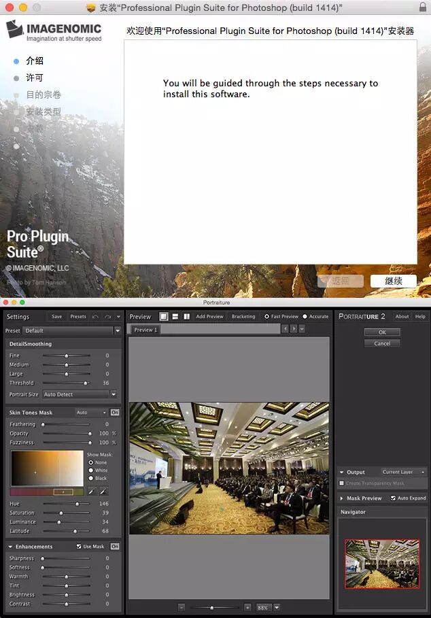Image resolution: width=431 pixels, height=618 pixels.
Task: Toggle the Enhancements On button
Action: coord(115,546)
